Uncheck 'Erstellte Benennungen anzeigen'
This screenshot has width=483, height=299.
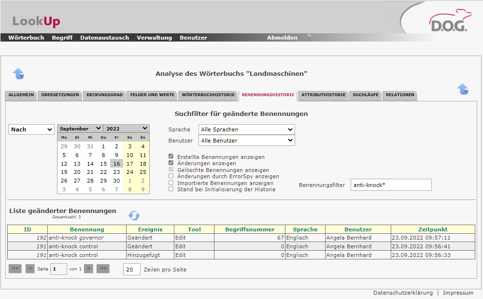coord(171,157)
